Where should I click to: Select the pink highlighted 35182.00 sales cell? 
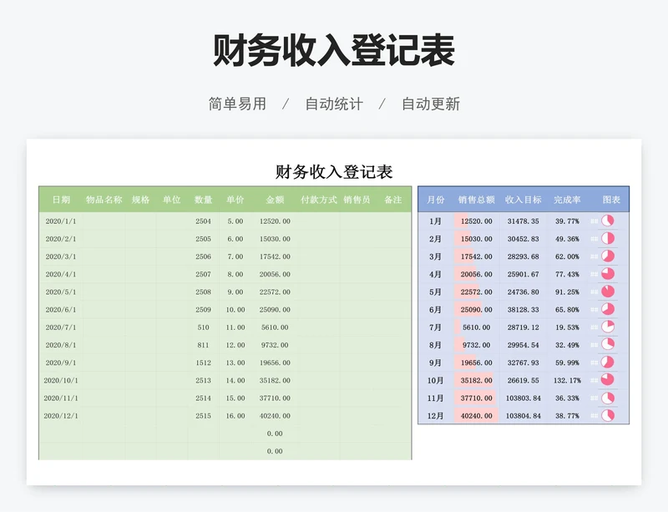click(x=476, y=380)
